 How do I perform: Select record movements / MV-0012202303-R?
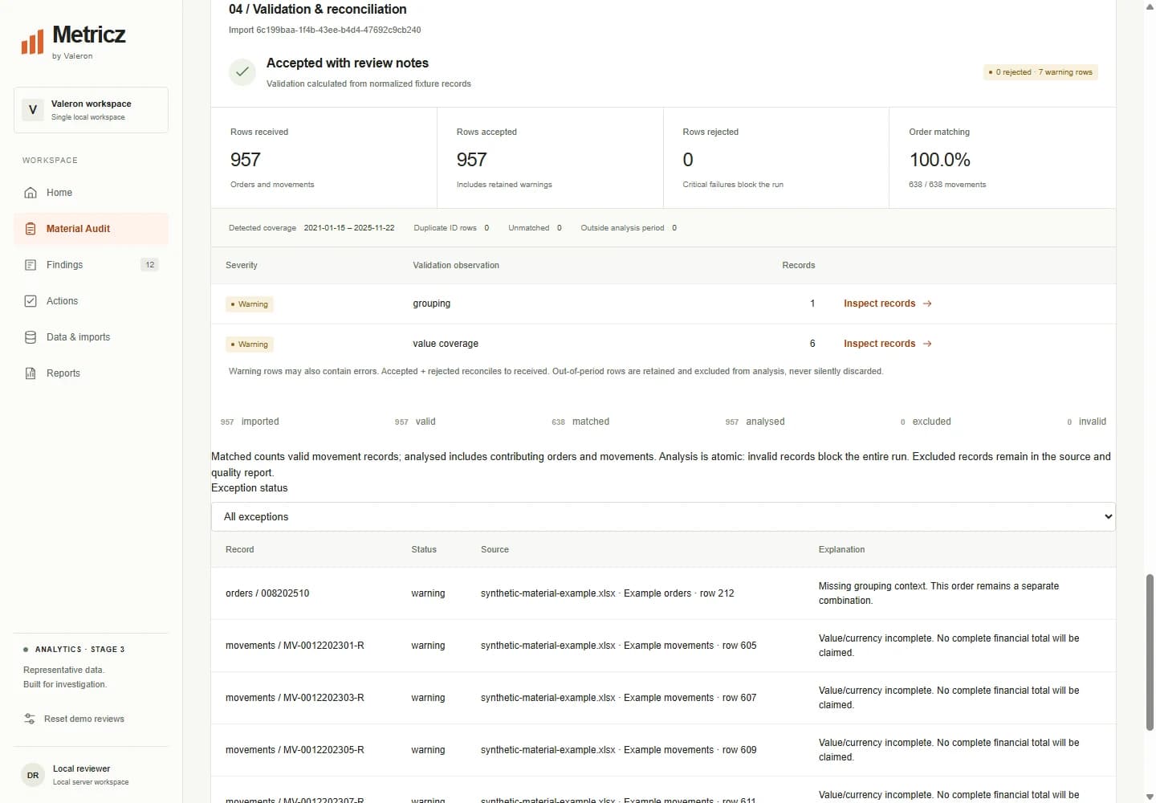tap(295, 698)
